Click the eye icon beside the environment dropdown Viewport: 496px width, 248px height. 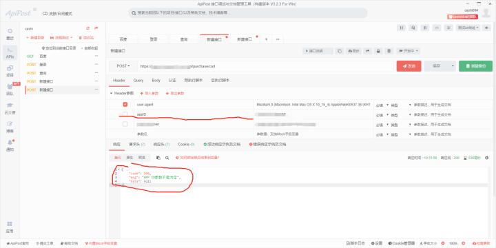point(486,28)
